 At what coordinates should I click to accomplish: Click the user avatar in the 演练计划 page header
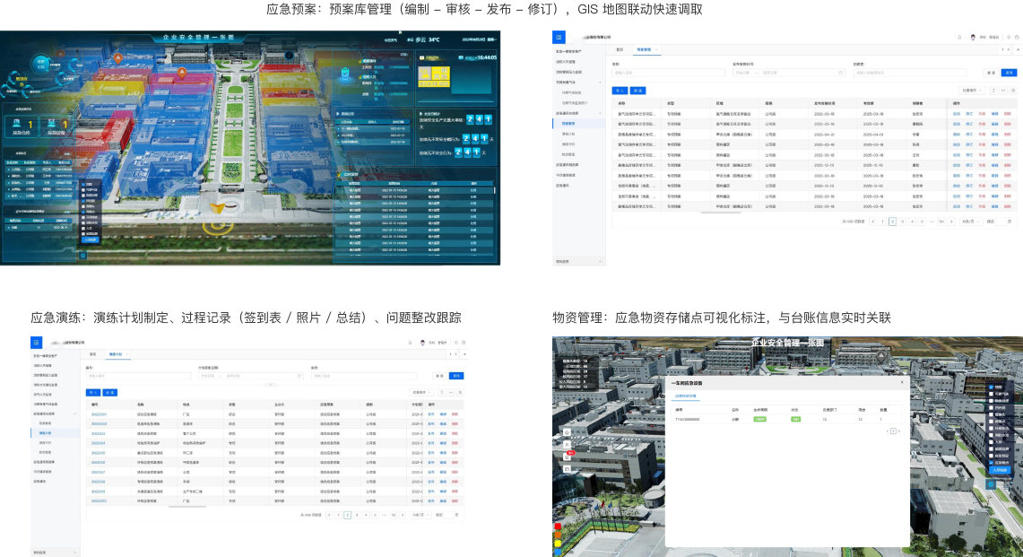(421, 343)
